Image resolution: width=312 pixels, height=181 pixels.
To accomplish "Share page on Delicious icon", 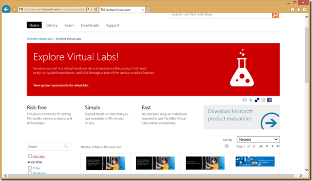I will tap(257, 100).
